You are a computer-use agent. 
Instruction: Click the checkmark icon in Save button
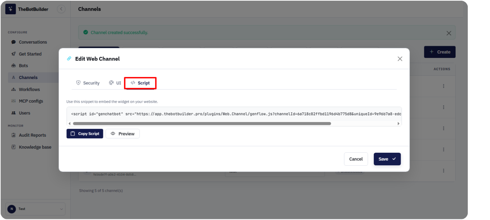click(x=394, y=159)
